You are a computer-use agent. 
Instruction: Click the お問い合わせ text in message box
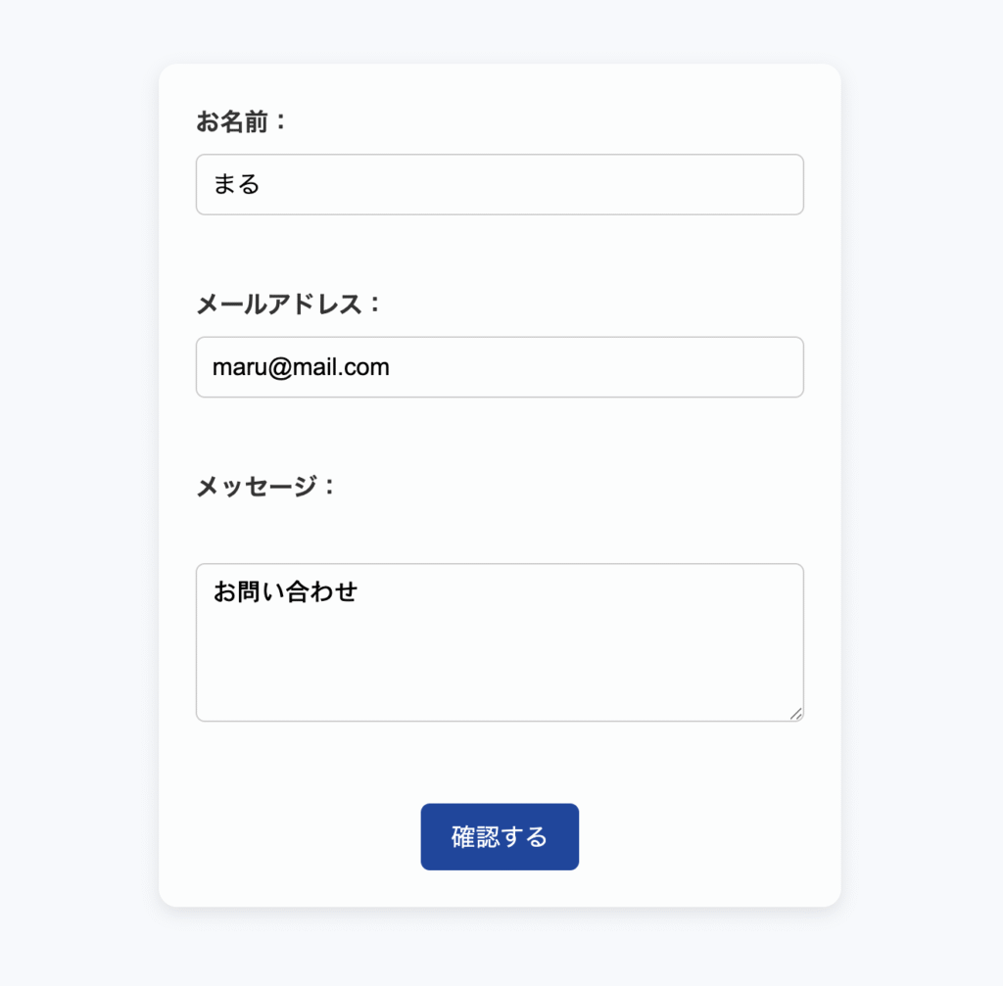pyautogui.click(x=285, y=591)
